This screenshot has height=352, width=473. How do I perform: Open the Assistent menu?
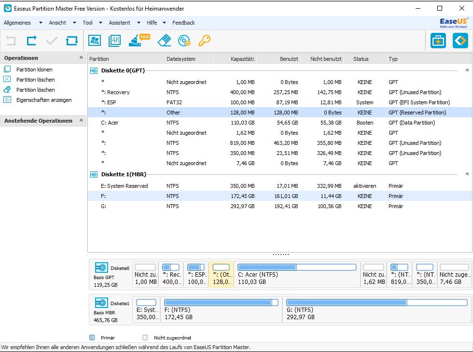click(120, 23)
